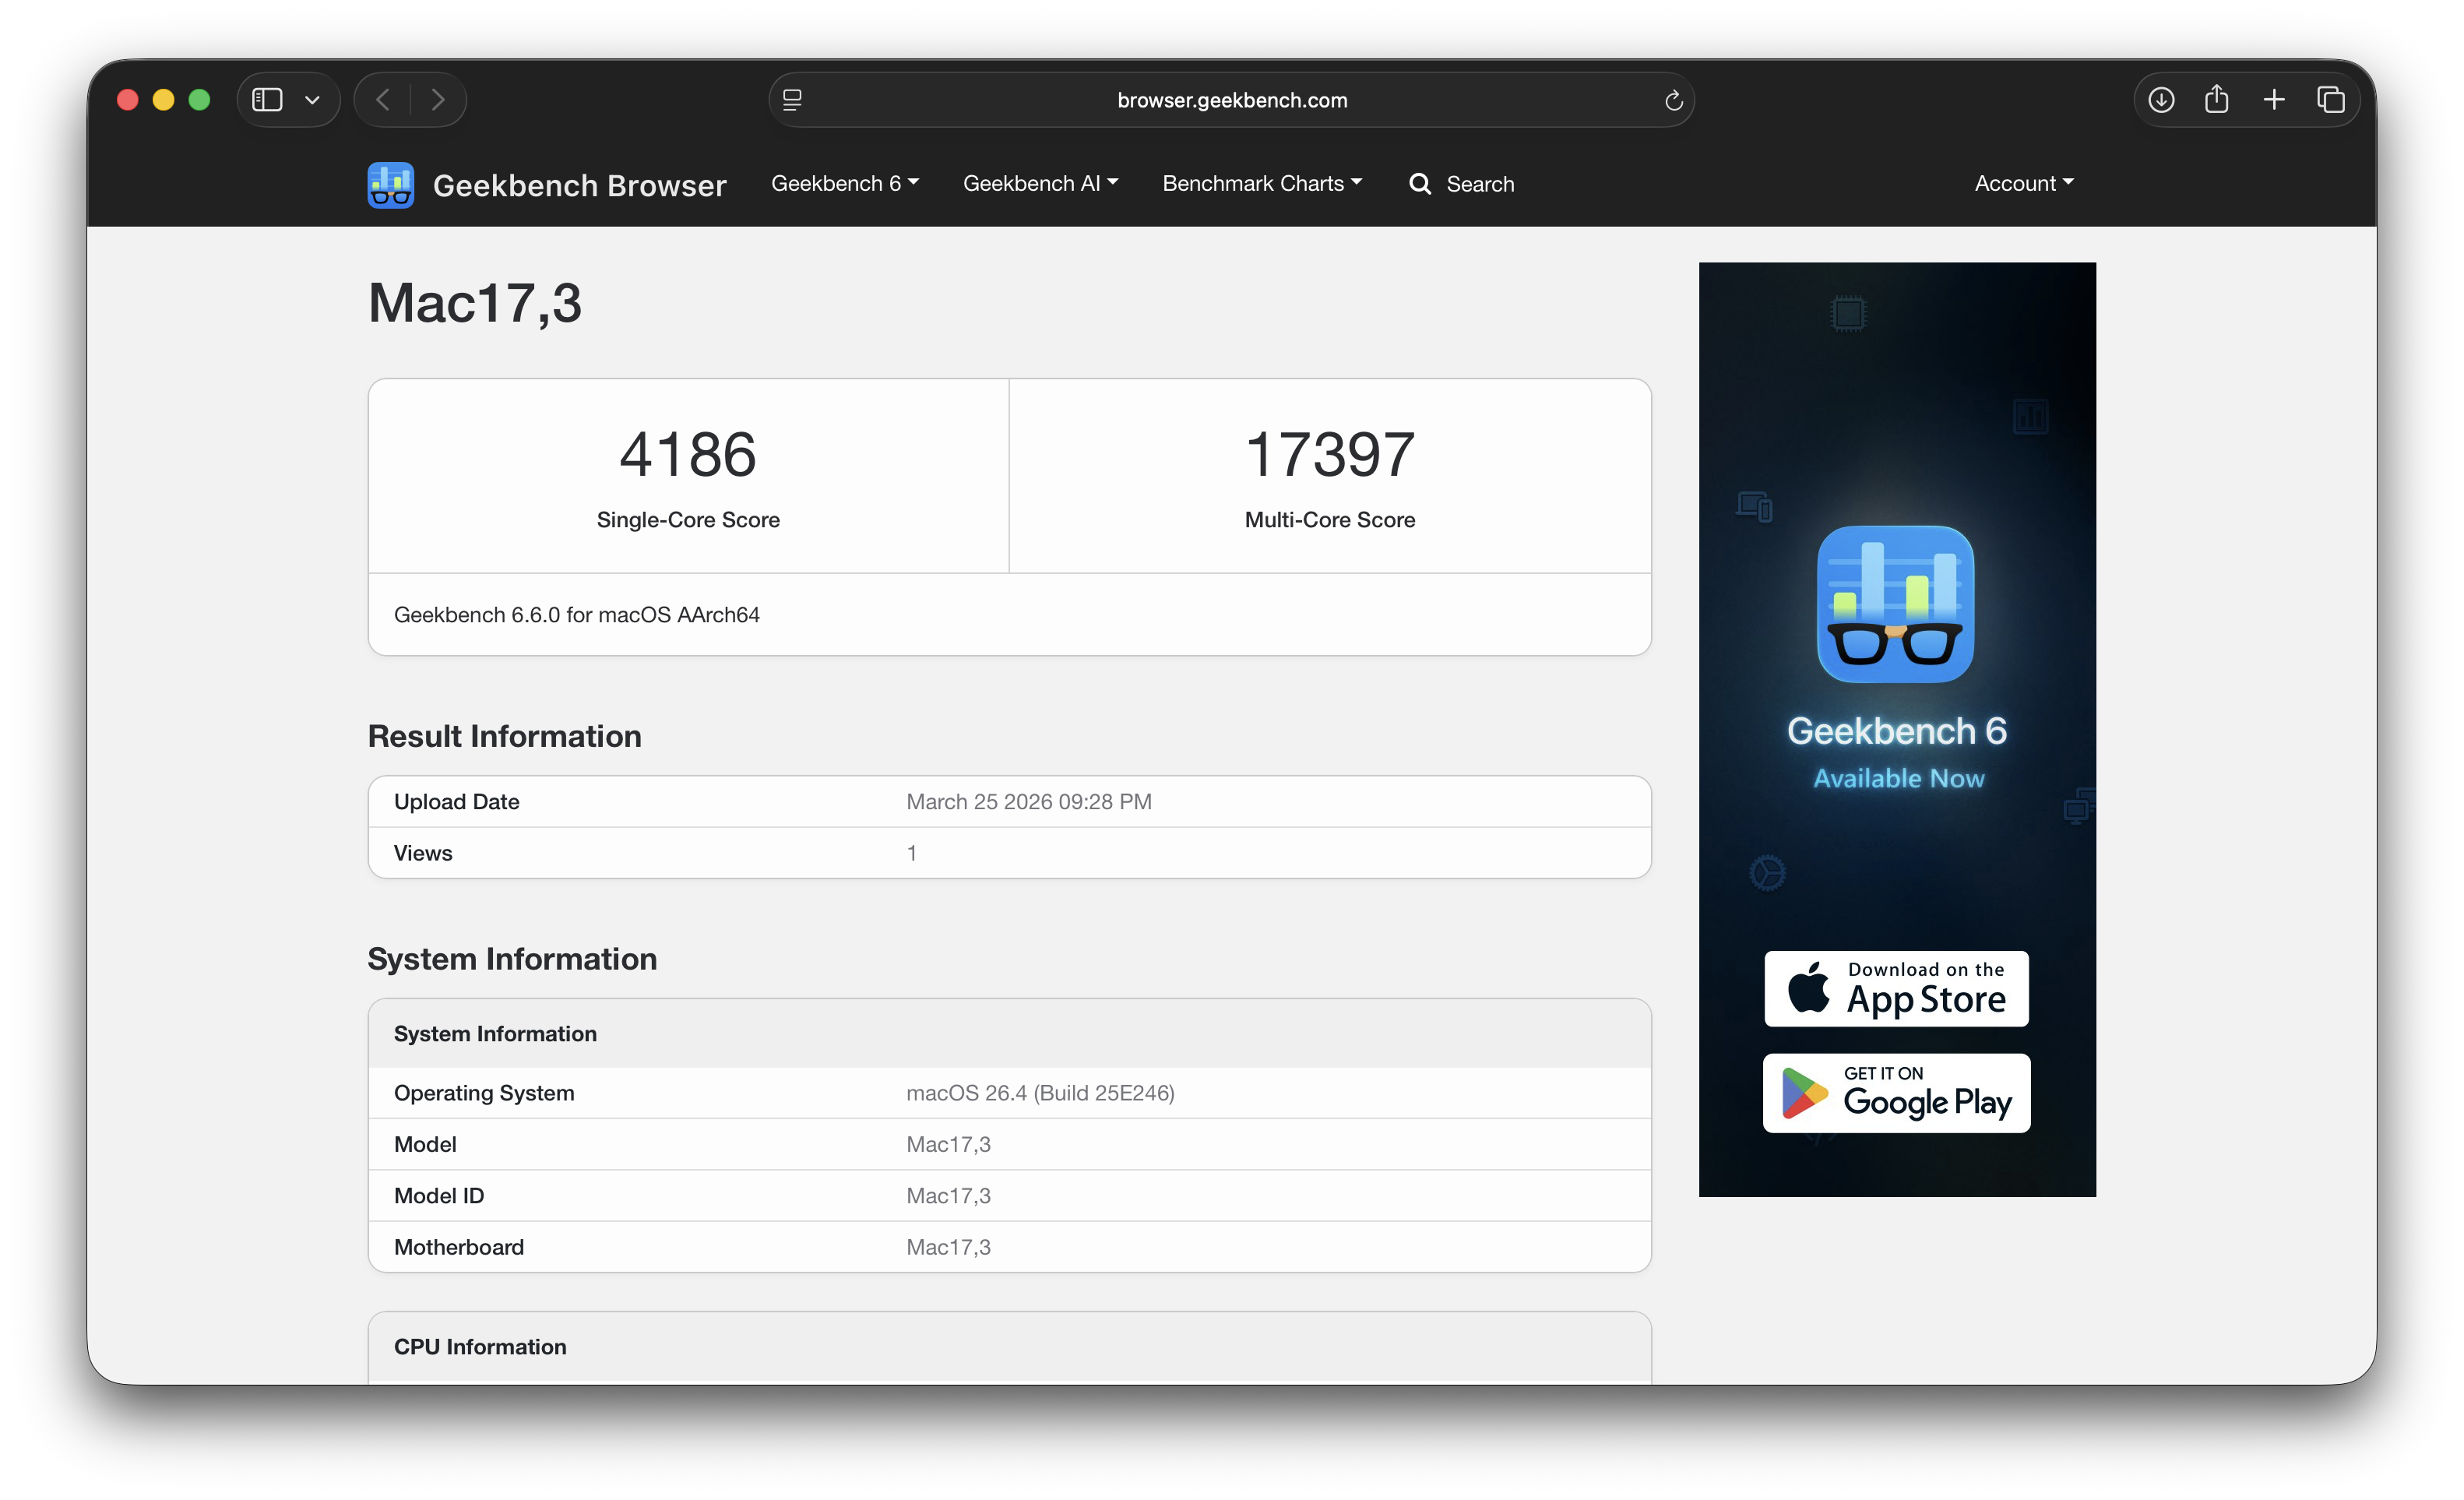This screenshot has height=1500, width=2464.
Task: Click the page reload icon in address bar
Action: [x=1673, y=100]
